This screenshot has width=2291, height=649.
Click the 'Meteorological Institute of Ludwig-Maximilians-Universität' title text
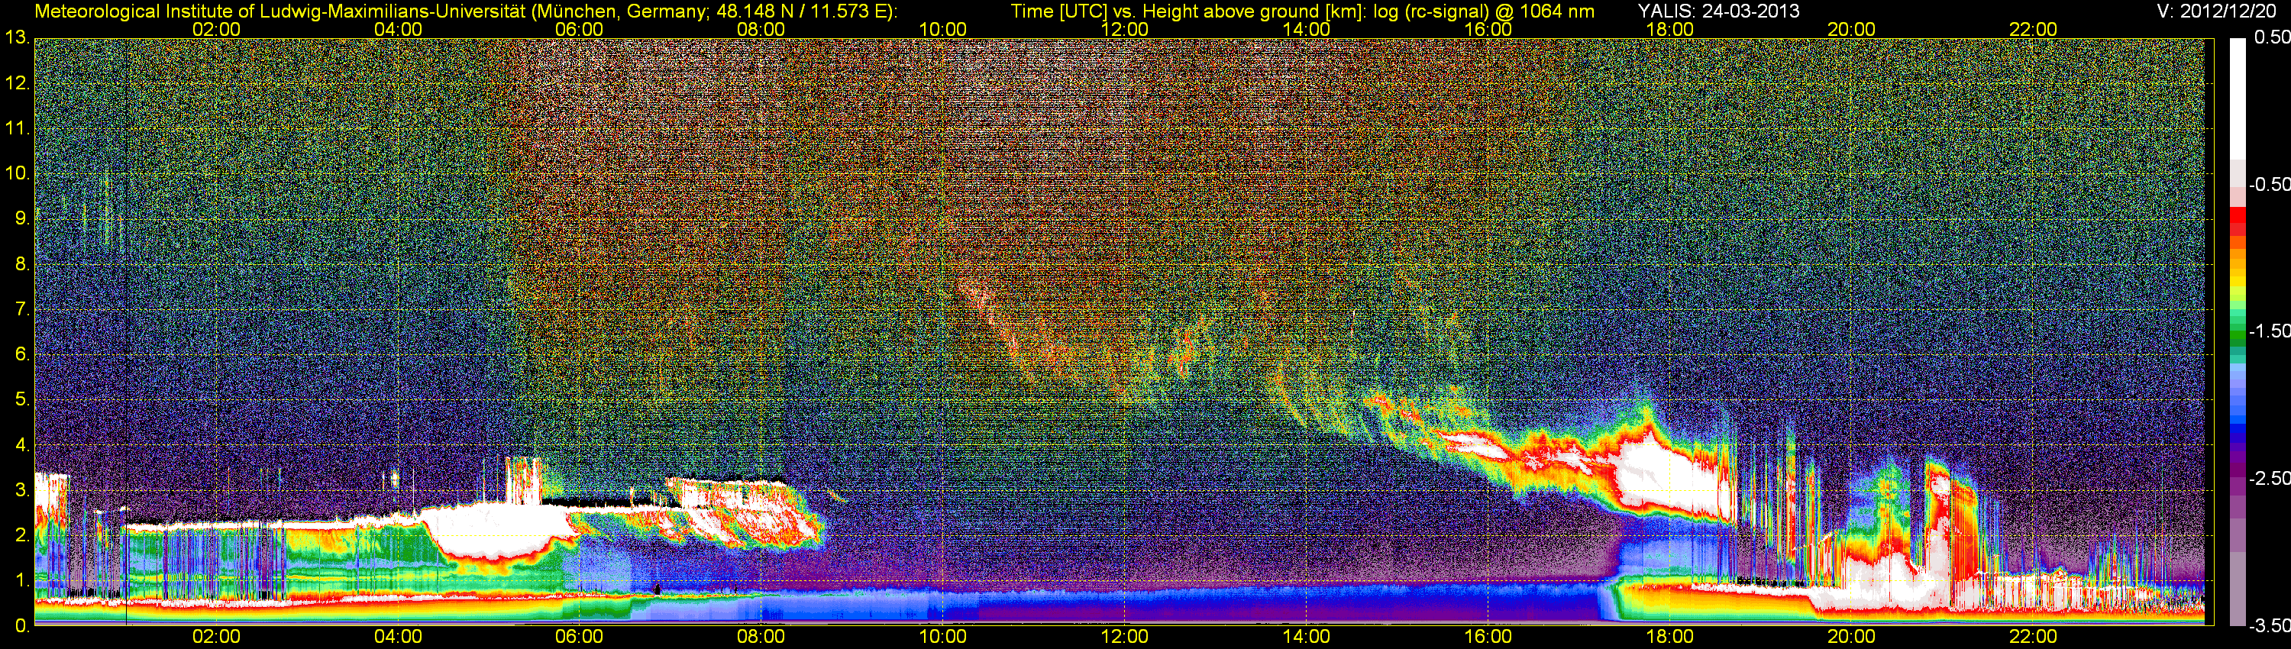[x=281, y=11]
